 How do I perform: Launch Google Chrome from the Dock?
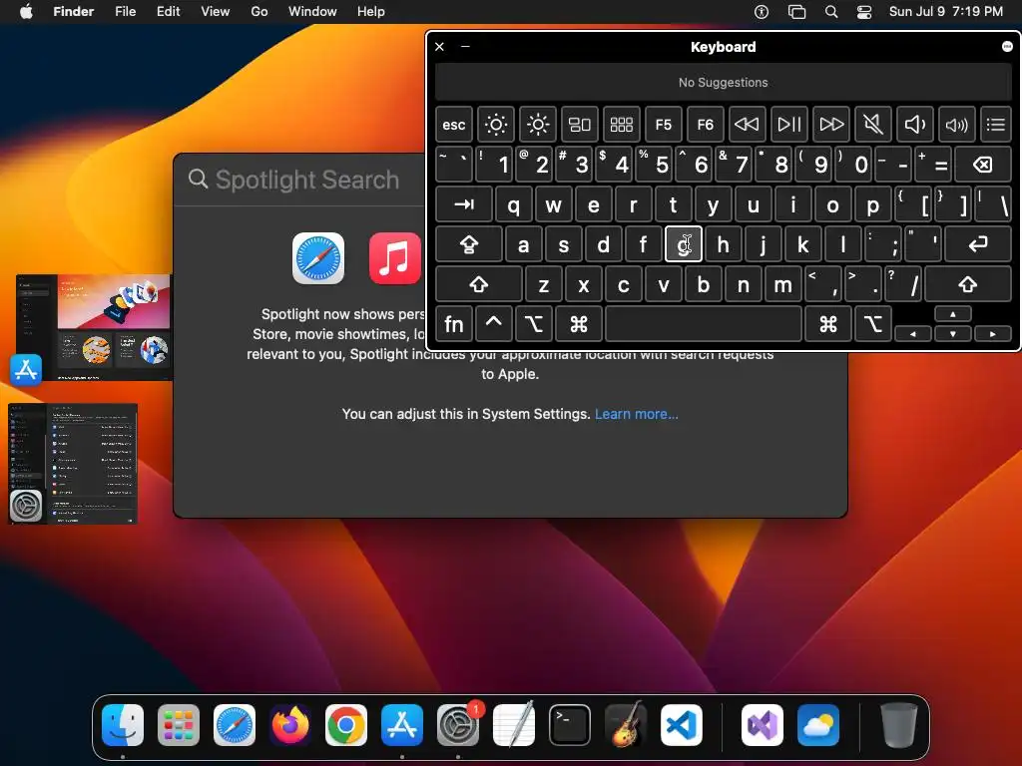point(346,725)
